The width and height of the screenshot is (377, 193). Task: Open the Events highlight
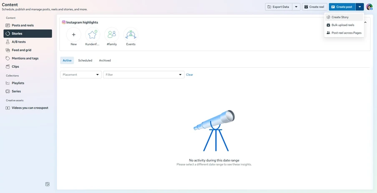pyautogui.click(x=131, y=35)
